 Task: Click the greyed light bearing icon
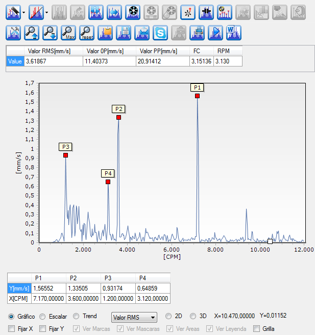(151, 12)
